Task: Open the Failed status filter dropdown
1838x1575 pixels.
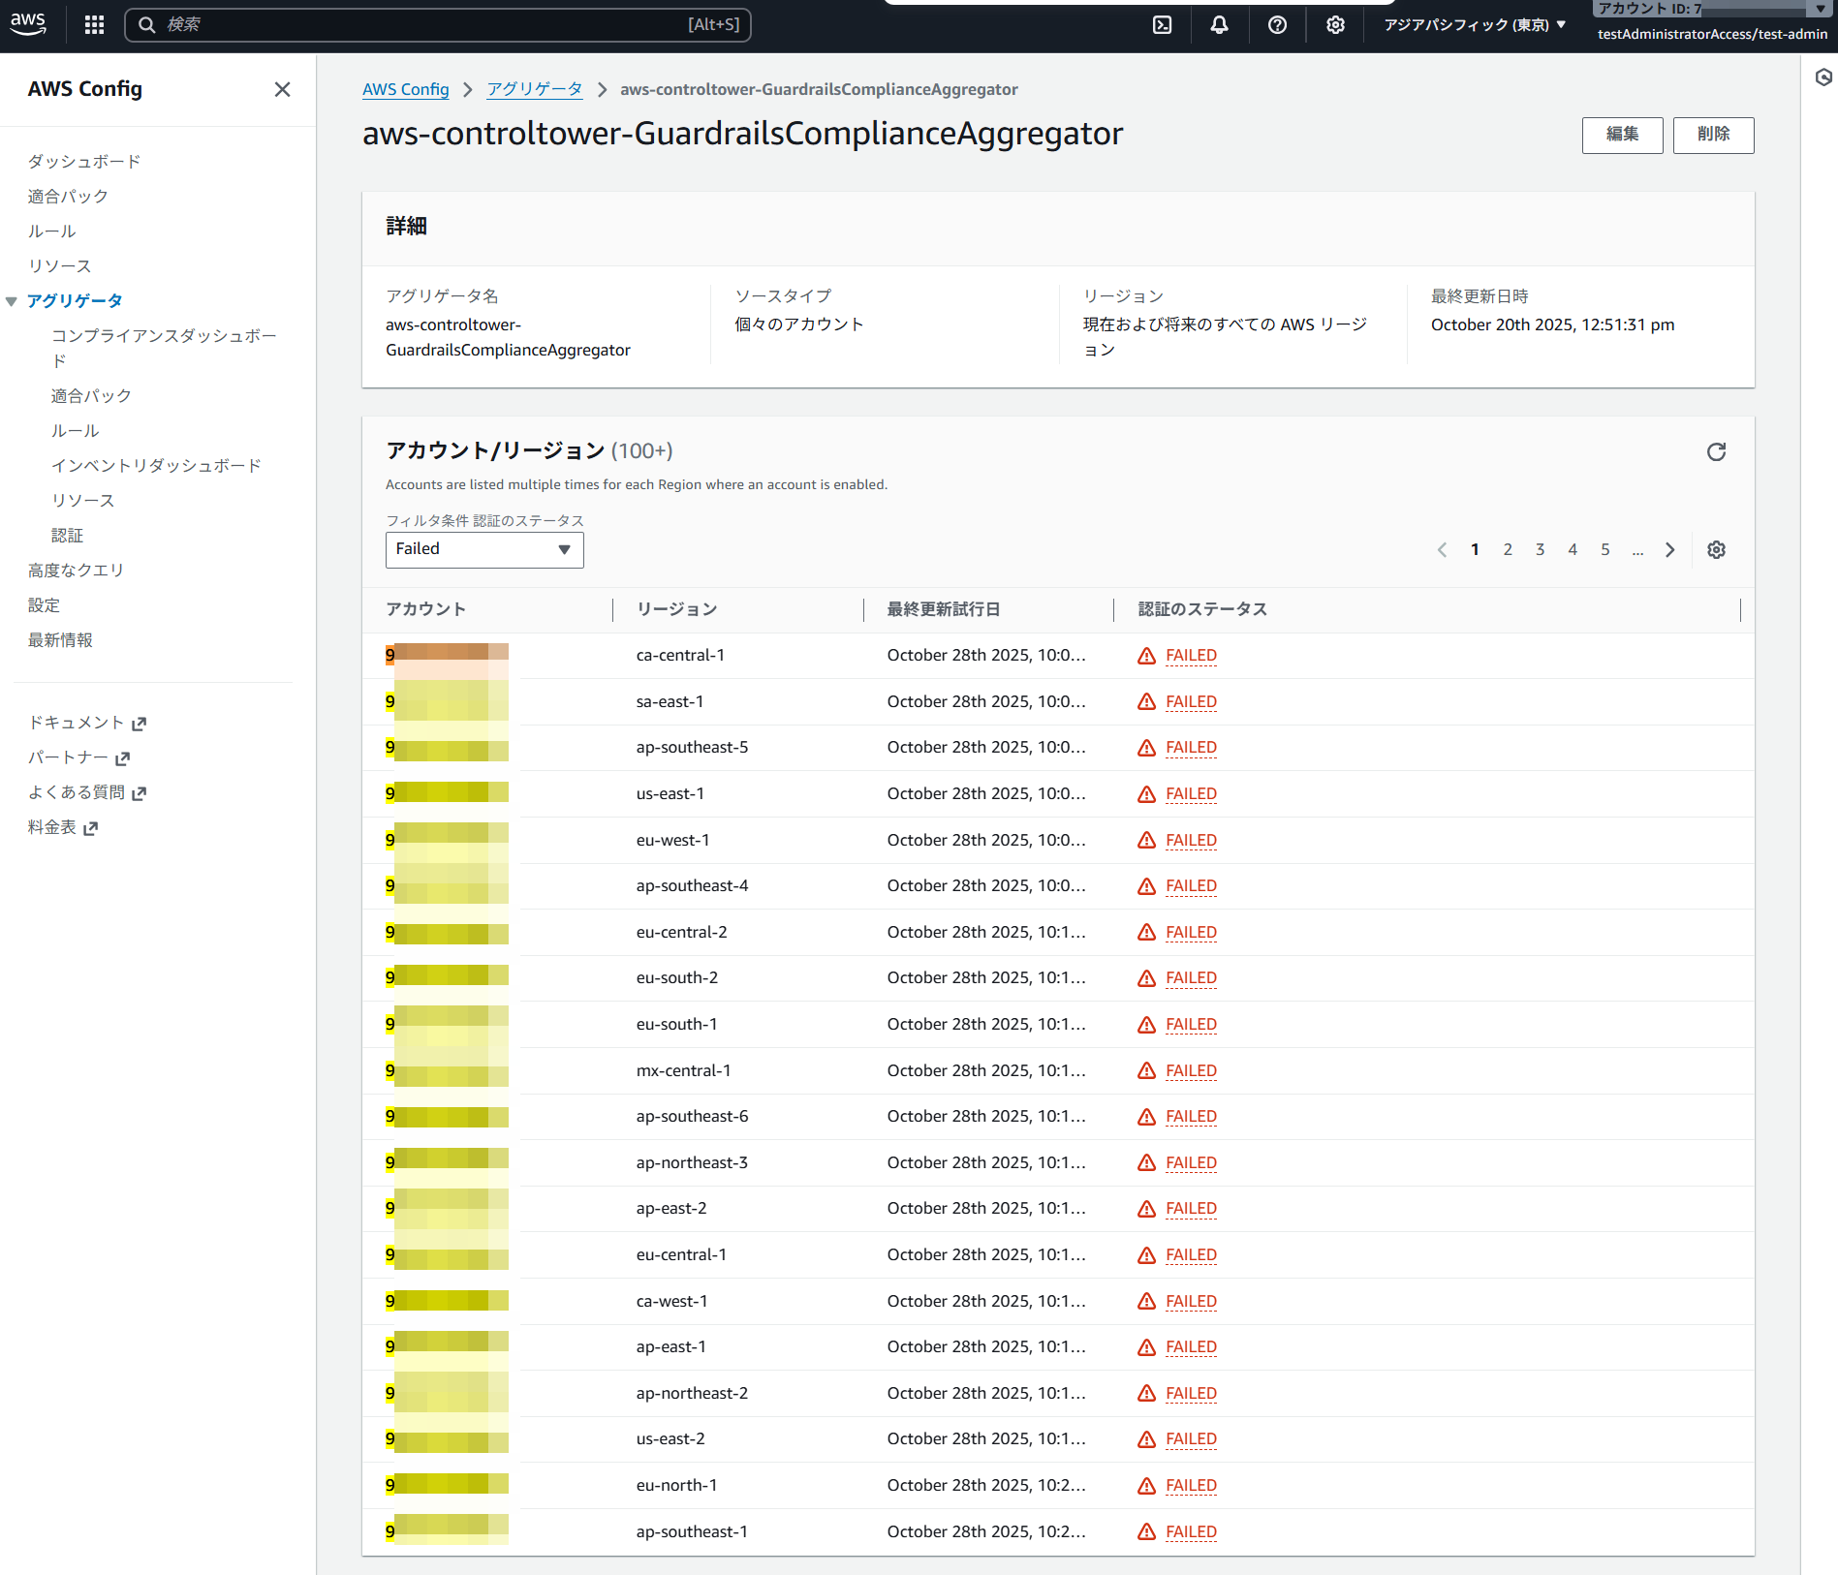Action: [484, 549]
